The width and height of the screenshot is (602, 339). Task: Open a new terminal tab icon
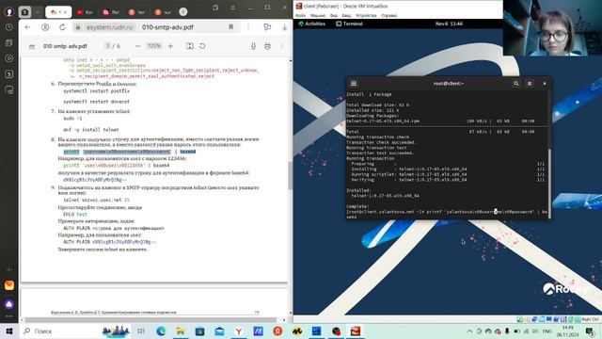354,84
